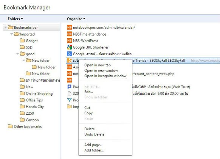Click the Thai-named university folder icon
The width and height of the screenshot is (220, 159).
[22, 80]
